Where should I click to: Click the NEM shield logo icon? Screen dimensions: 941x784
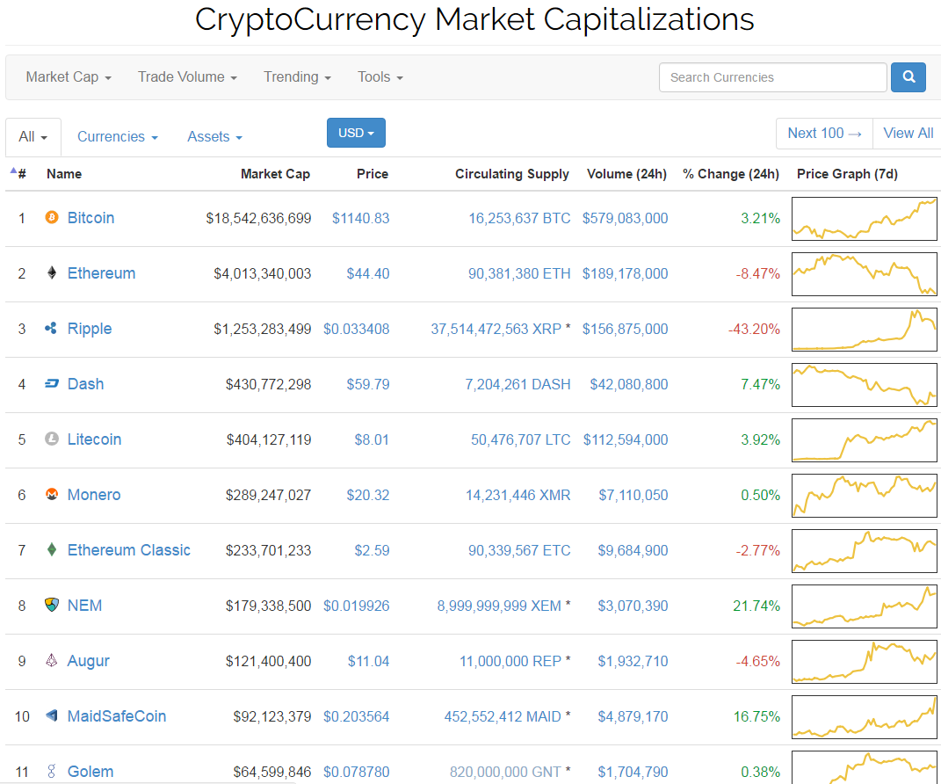(x=52, y=605)
